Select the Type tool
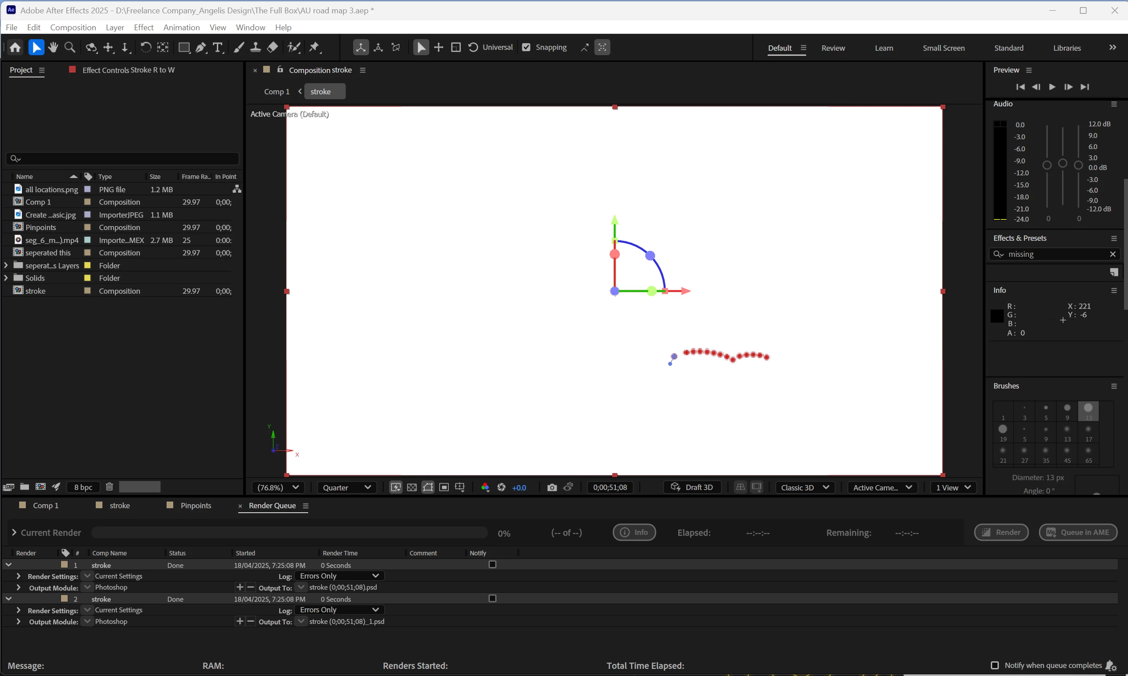 (218, 47)
